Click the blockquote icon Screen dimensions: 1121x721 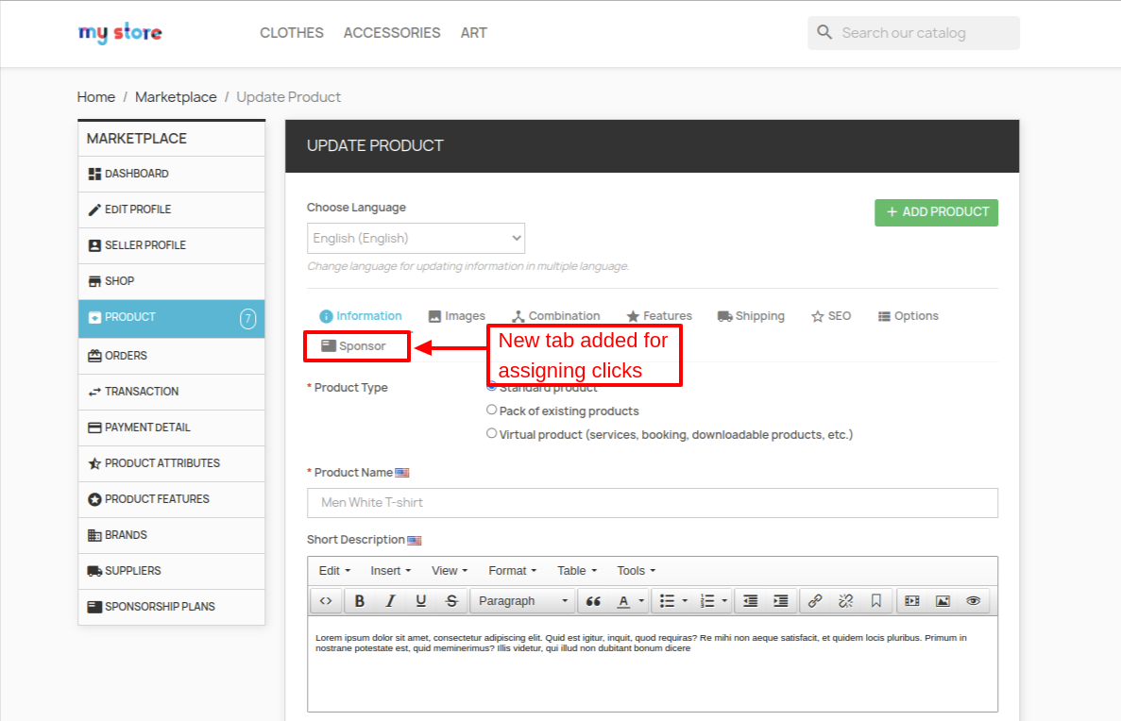(593, 601)
